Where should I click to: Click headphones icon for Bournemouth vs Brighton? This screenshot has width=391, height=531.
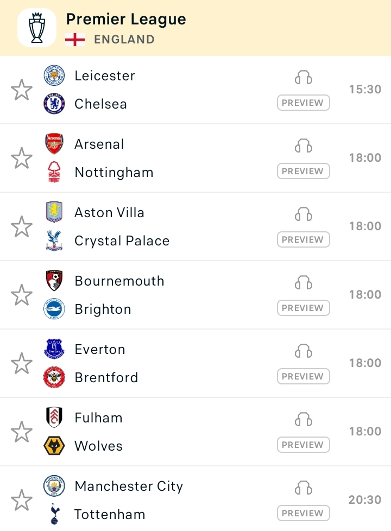(x=303, y=282)
